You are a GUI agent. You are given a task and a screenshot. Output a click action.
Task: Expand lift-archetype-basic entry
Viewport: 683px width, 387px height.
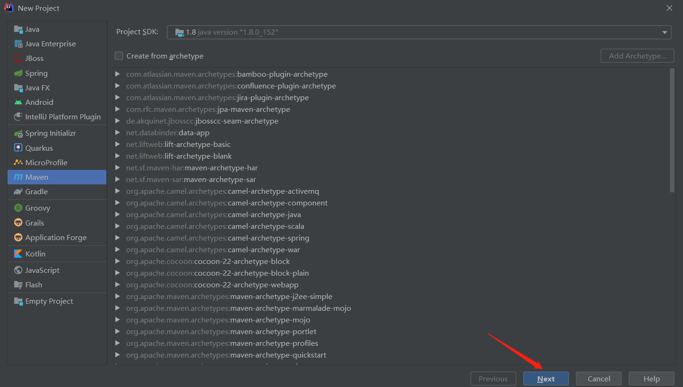coord(118,144)
